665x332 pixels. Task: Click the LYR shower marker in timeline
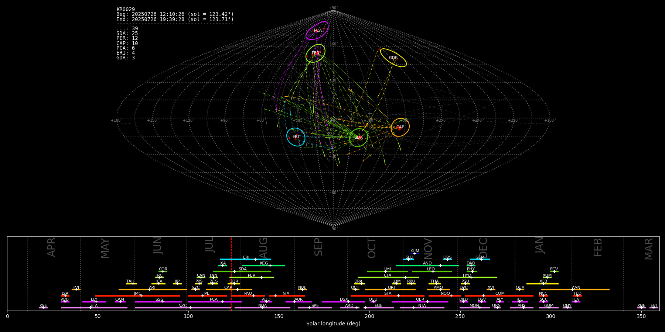click(x=65, y=295)
